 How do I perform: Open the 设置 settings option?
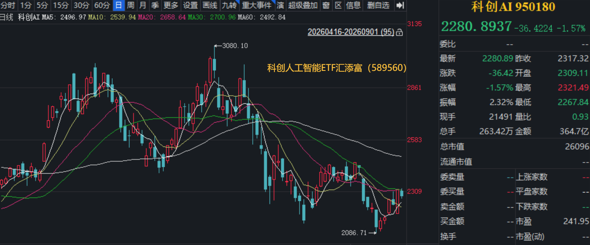(190, 5)
